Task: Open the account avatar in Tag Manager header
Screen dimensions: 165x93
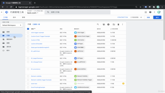Action: [x=159, y=12]
